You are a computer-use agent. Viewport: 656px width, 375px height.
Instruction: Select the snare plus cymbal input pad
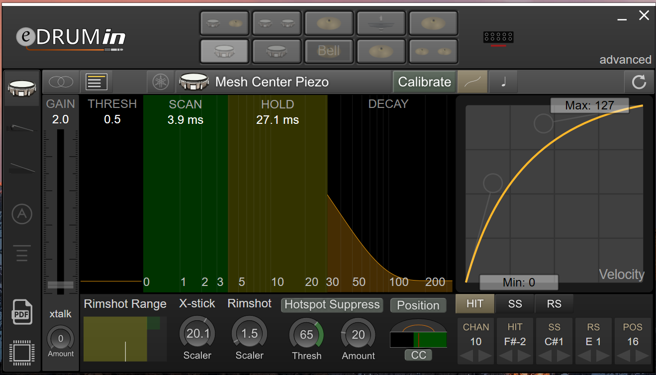coord(224,23)
